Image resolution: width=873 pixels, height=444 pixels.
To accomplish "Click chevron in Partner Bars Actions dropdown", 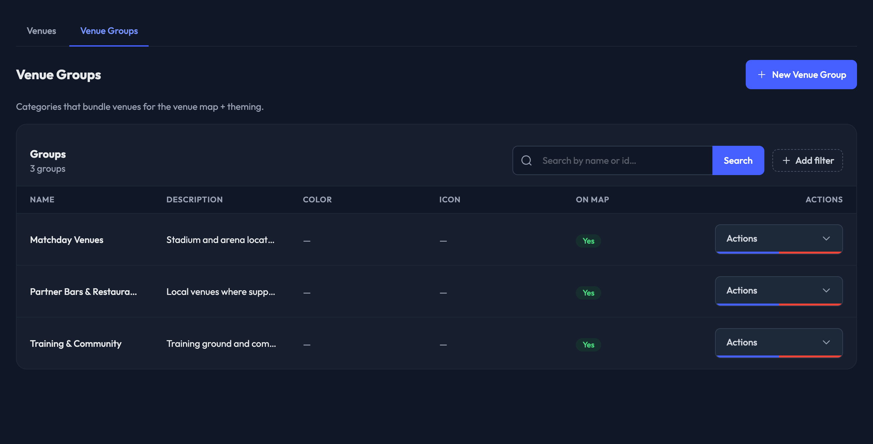I will (x=826, y=290).
